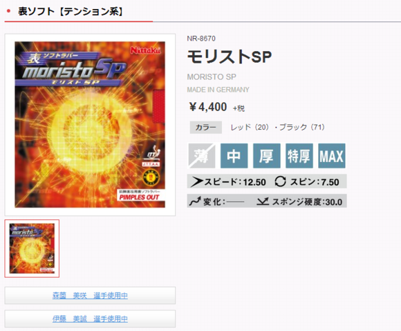Click the カラー label button
The width and height of the screenshot is (401, 331).
point(205,128)
